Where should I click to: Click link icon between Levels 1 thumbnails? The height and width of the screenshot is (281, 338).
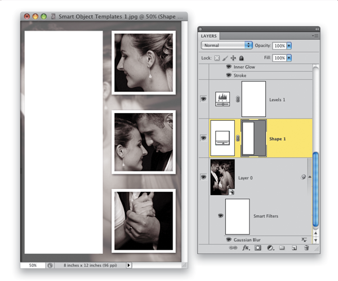238,99
